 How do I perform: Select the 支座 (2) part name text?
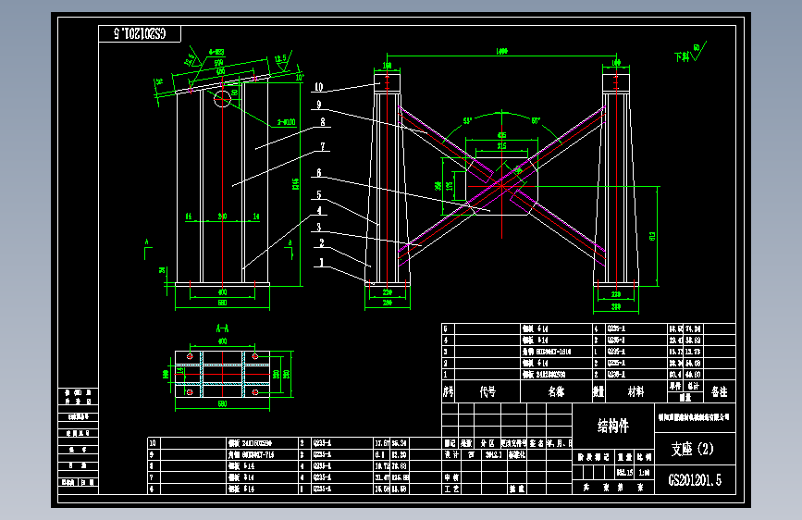tap(692, 449)
